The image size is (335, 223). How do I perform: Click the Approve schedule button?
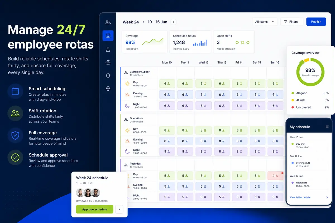pyautogui.click(x=95, y=209)
